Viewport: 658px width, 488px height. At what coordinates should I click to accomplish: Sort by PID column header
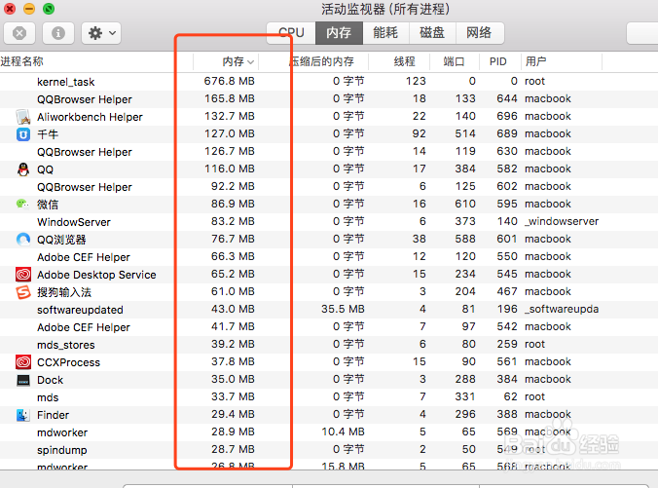click(x=498, y=61)
